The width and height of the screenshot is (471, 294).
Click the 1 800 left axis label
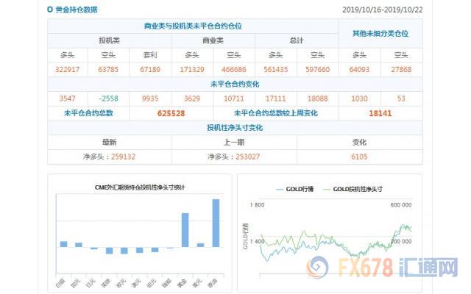point(257,205)
